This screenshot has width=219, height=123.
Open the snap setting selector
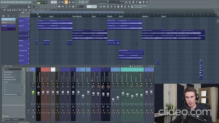pyautogui.click(x=81, y=6)
